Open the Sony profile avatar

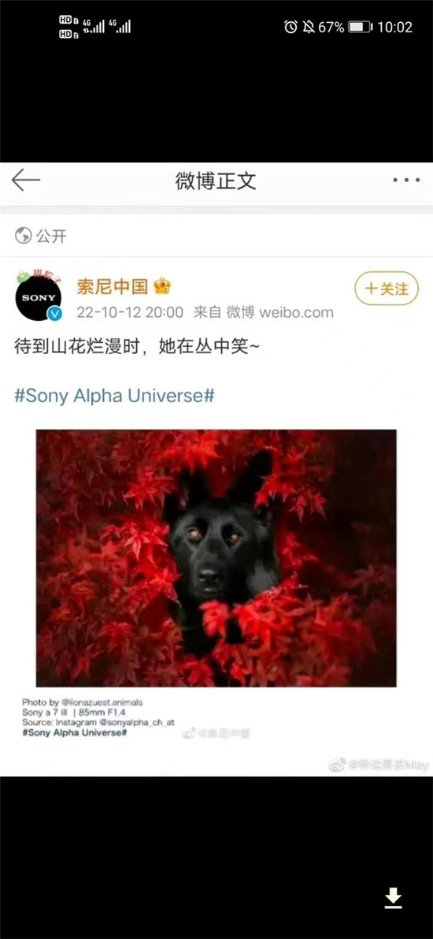(39, 297)
